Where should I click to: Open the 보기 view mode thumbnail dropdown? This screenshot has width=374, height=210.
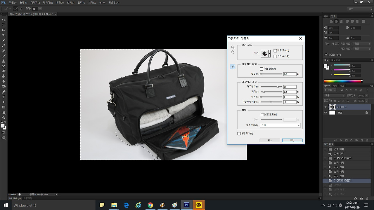pyautogui.click(x=269, y=54)
